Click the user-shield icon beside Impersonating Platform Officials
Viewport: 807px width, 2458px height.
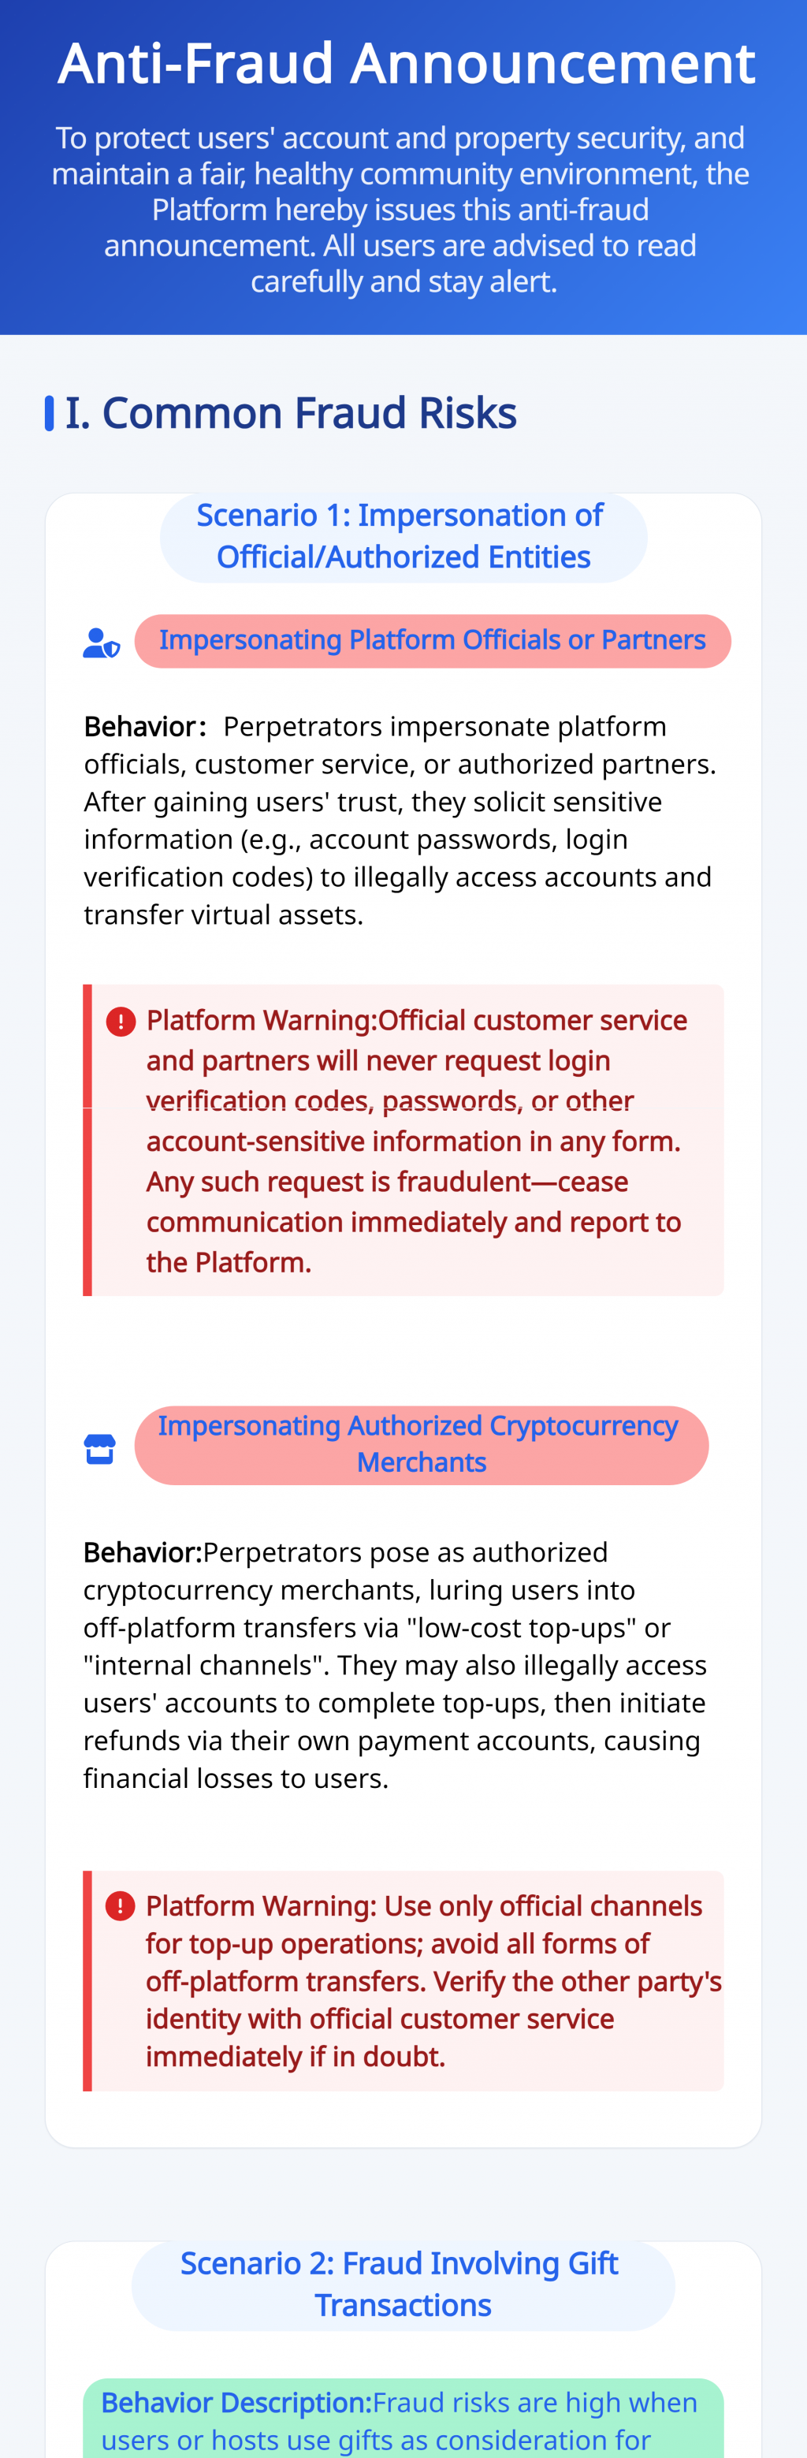[x=101, y=642]
